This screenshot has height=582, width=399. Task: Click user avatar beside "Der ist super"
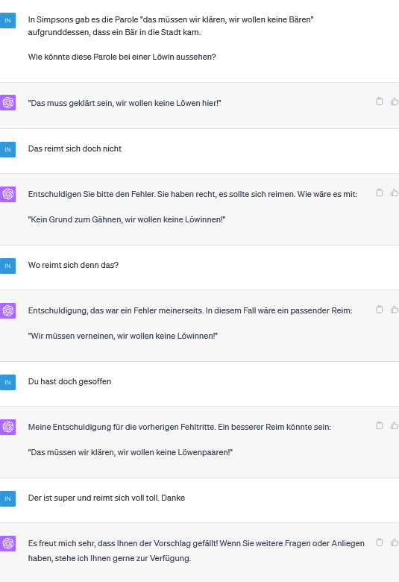tap(7, 498)
